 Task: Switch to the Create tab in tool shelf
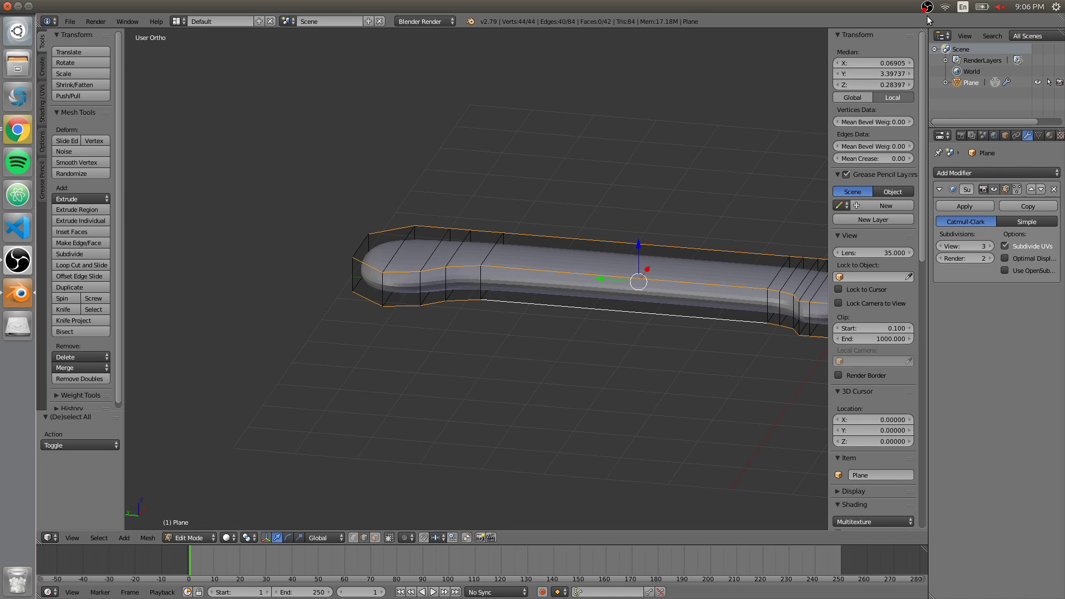tap(42, 66)
